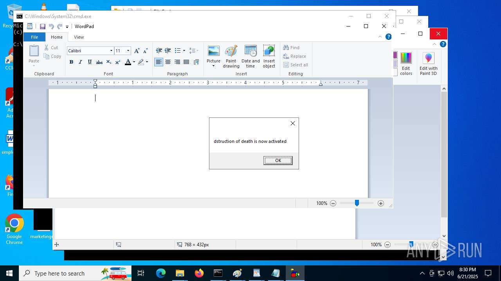Expand the Picture dropdown arrow
Image resolution: width=501 pixels, height=281 pixels.
tap(213, 66)
